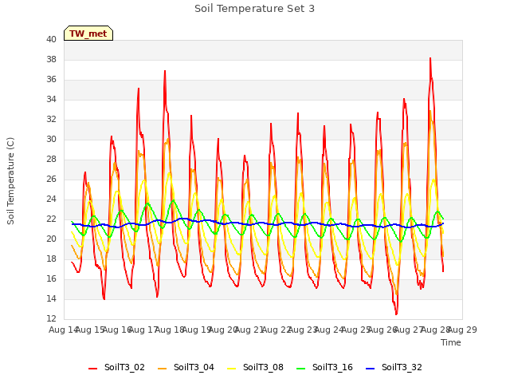The image size is (510, 383).
Task: Click the blue SoilT3_32 legend marker
Action: click(x=370, y=369)
